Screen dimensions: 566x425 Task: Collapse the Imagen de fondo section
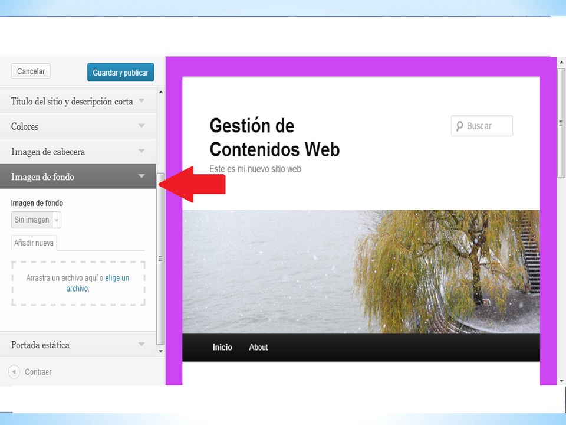tap(78, 176)
